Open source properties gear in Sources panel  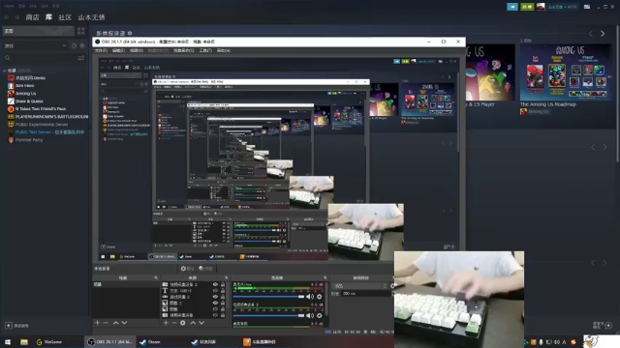183,323
